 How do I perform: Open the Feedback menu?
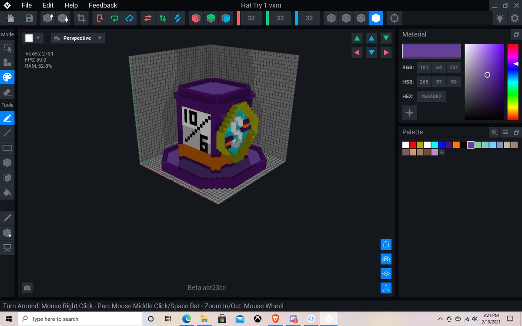click(x=103, y=5)
